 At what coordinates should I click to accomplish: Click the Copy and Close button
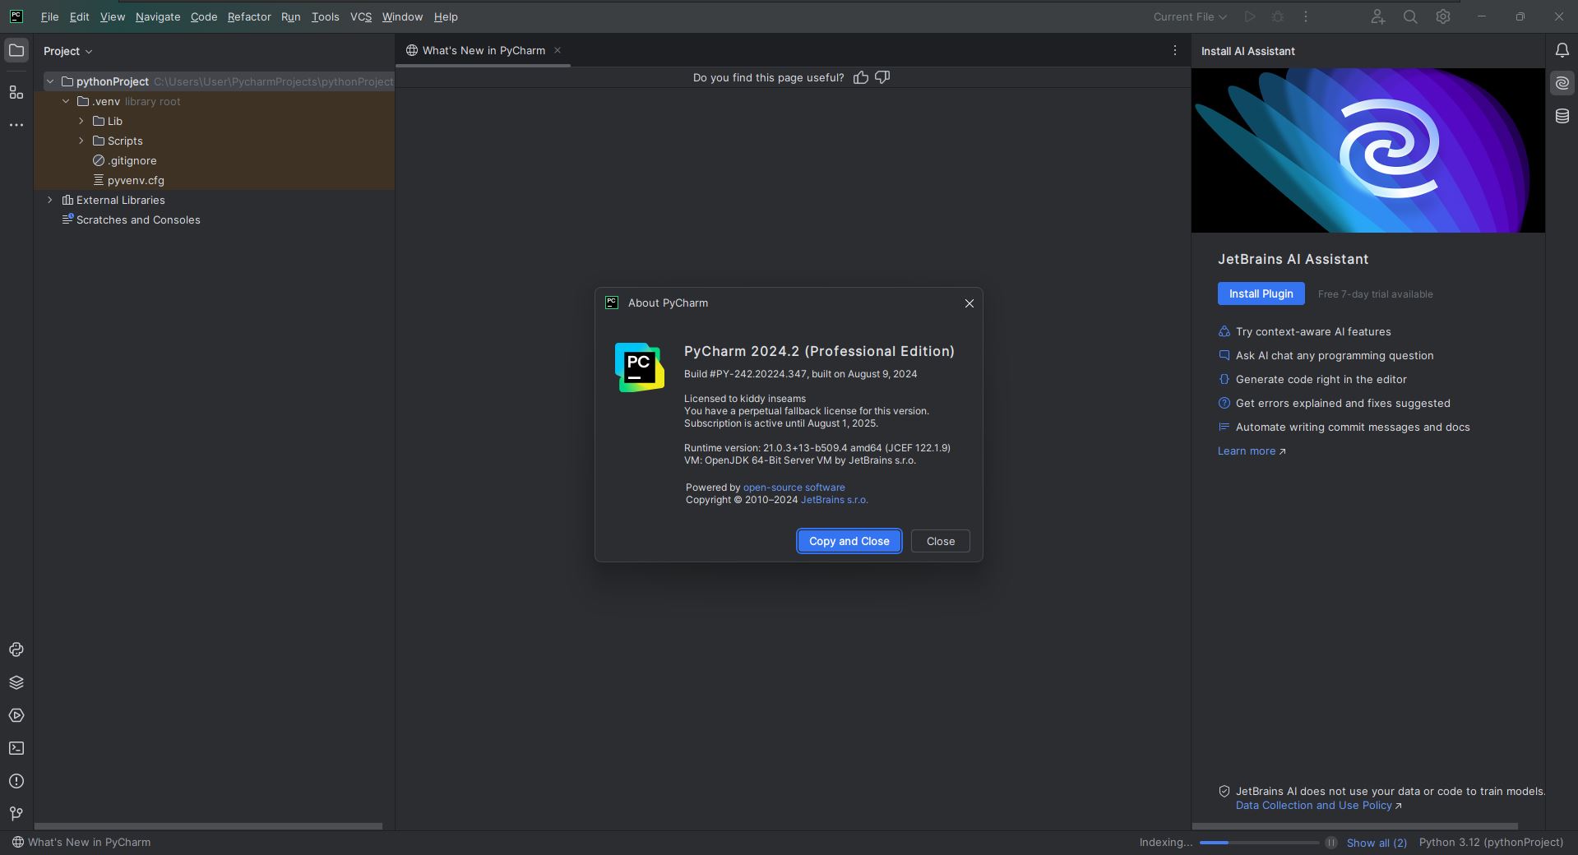point(849,541)
